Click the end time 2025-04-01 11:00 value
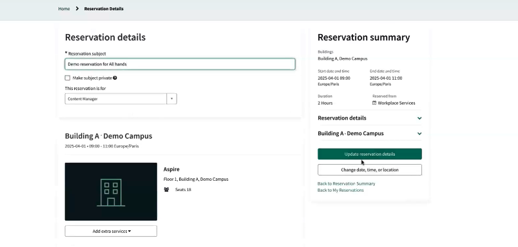 [386, 78]
